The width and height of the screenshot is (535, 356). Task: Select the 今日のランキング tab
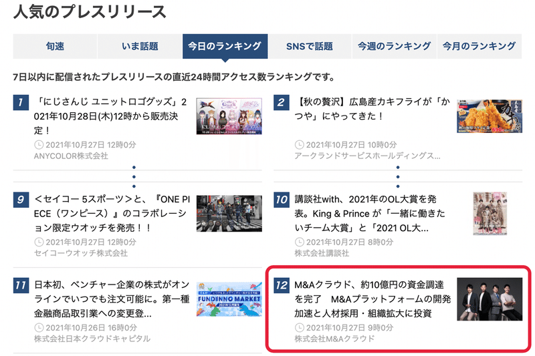click(225, 46)
